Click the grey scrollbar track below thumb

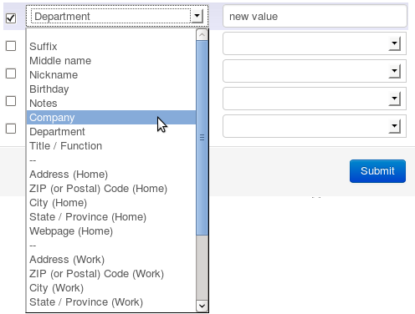pos(202,267)
